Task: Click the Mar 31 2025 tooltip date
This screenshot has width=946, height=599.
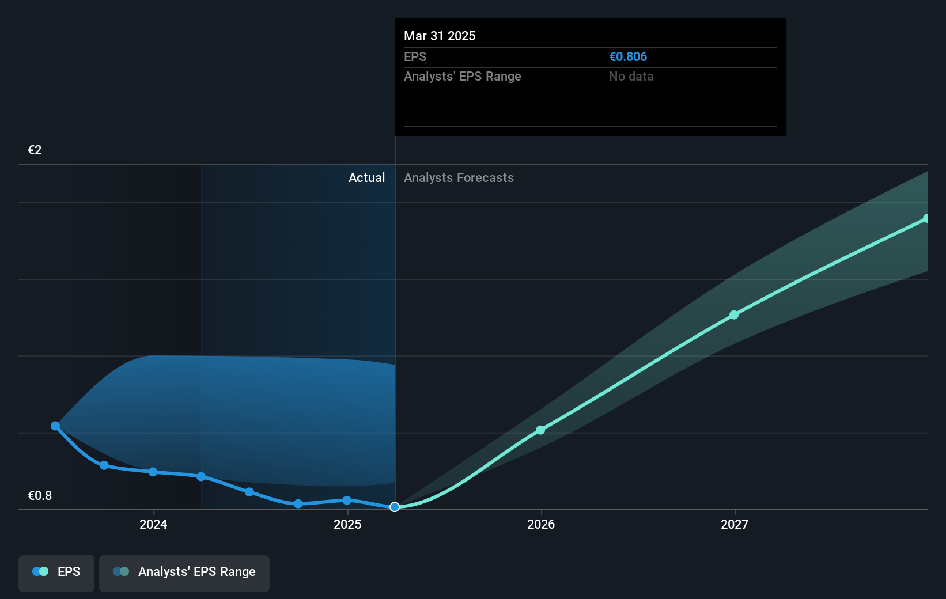Action: point(440,36)
